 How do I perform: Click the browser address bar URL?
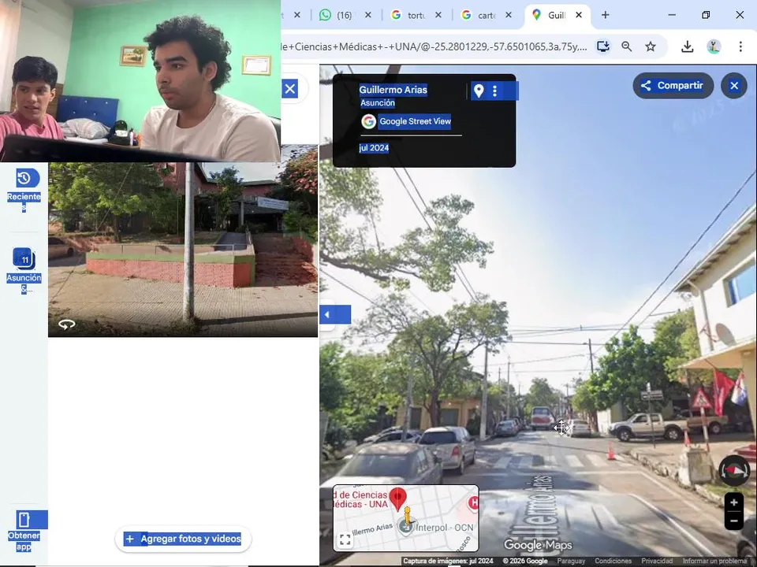pyautogui.click(x=434, y=46)
